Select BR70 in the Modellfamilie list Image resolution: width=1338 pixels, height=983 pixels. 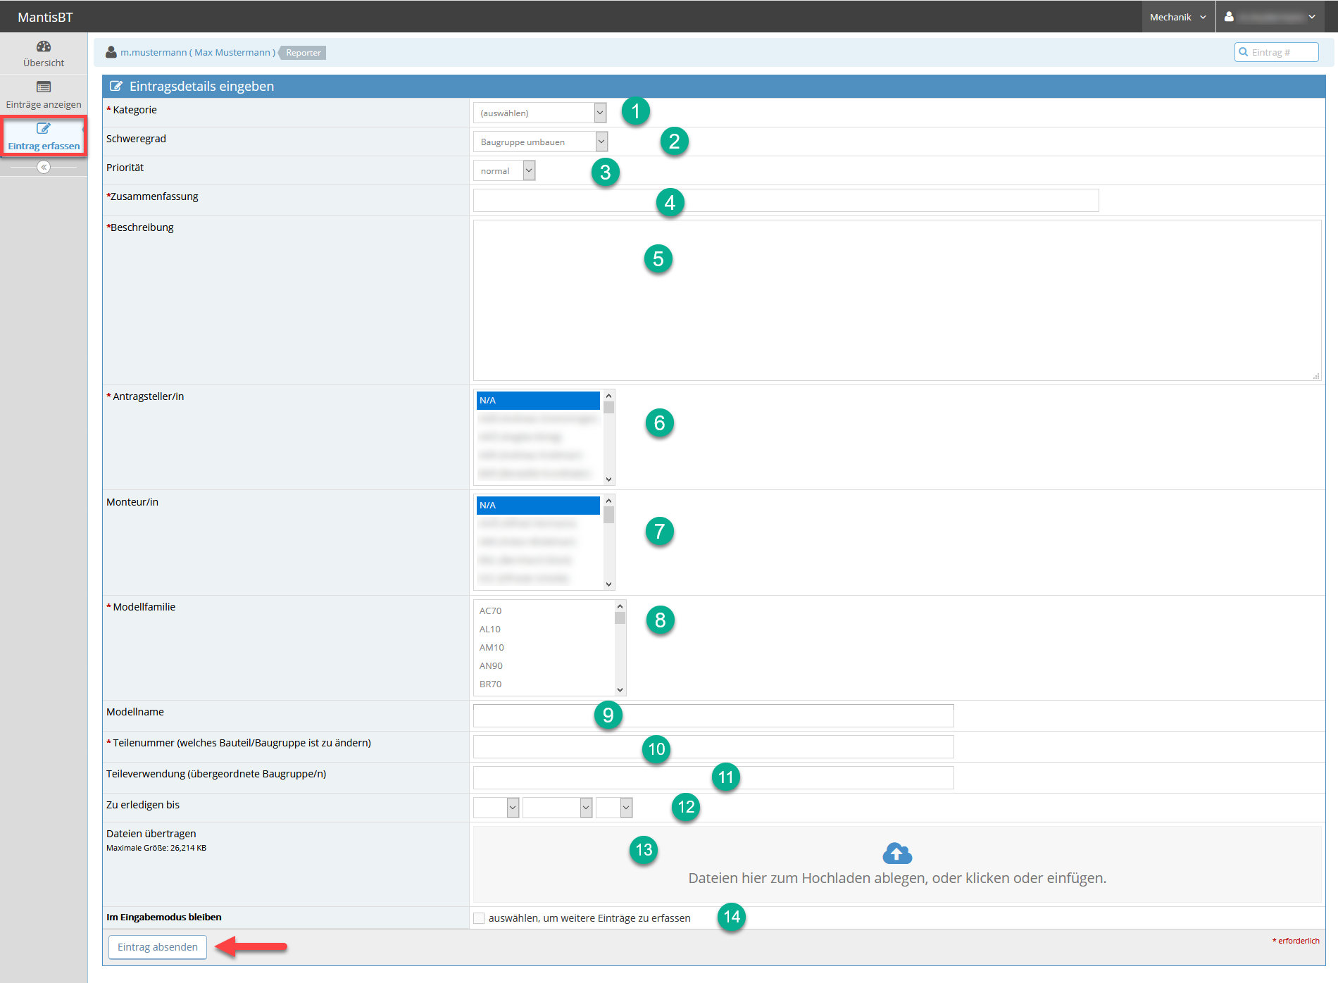[491, 684]
